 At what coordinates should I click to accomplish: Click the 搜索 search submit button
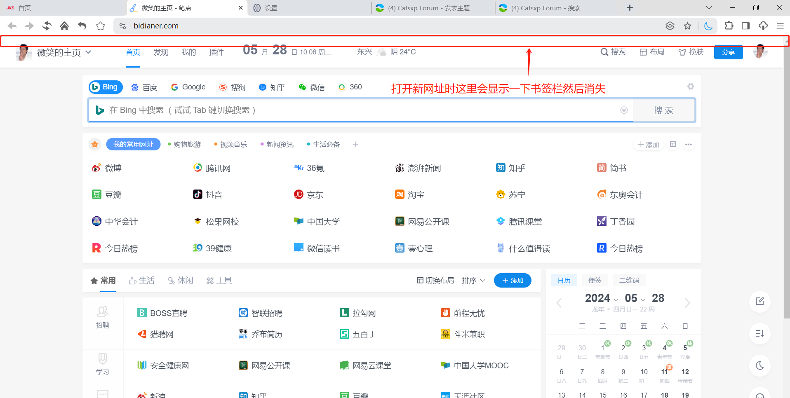coord(664,110)
